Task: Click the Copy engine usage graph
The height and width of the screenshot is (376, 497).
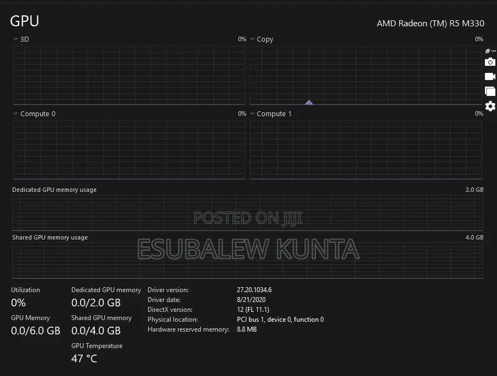Action: pyautogui.click(x=366, y=76)
